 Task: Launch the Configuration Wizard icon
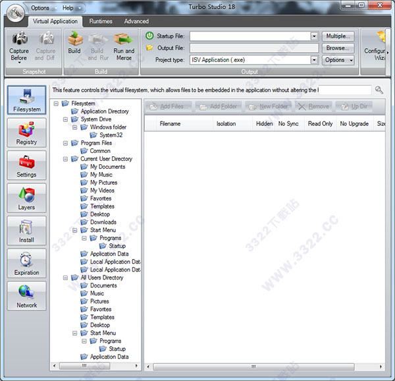coord(377,46)
